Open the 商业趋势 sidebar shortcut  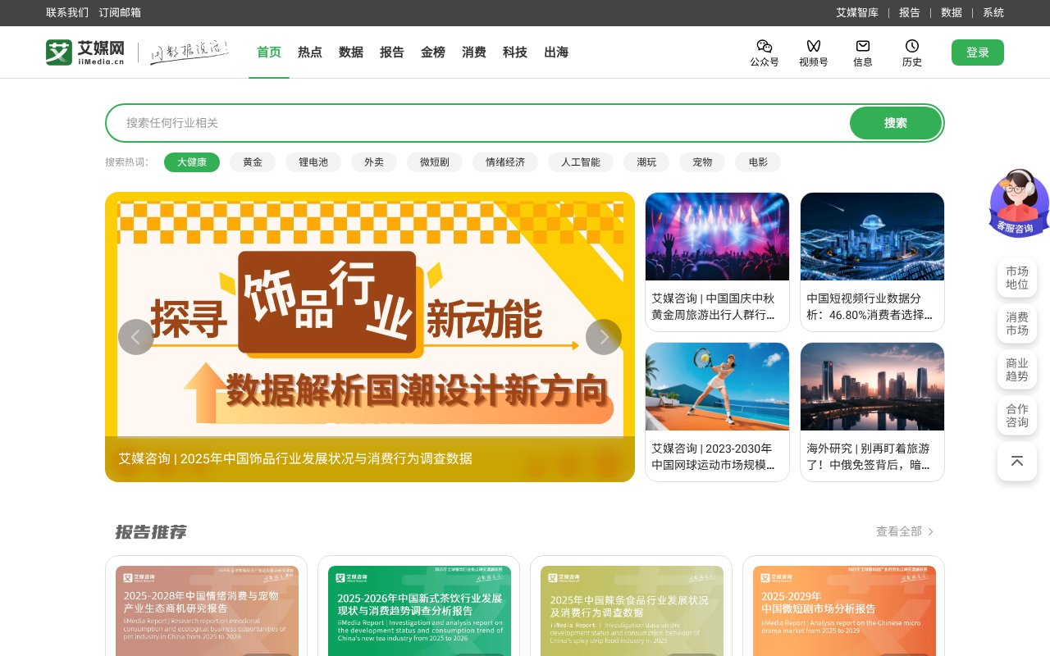coord(1017,370)
